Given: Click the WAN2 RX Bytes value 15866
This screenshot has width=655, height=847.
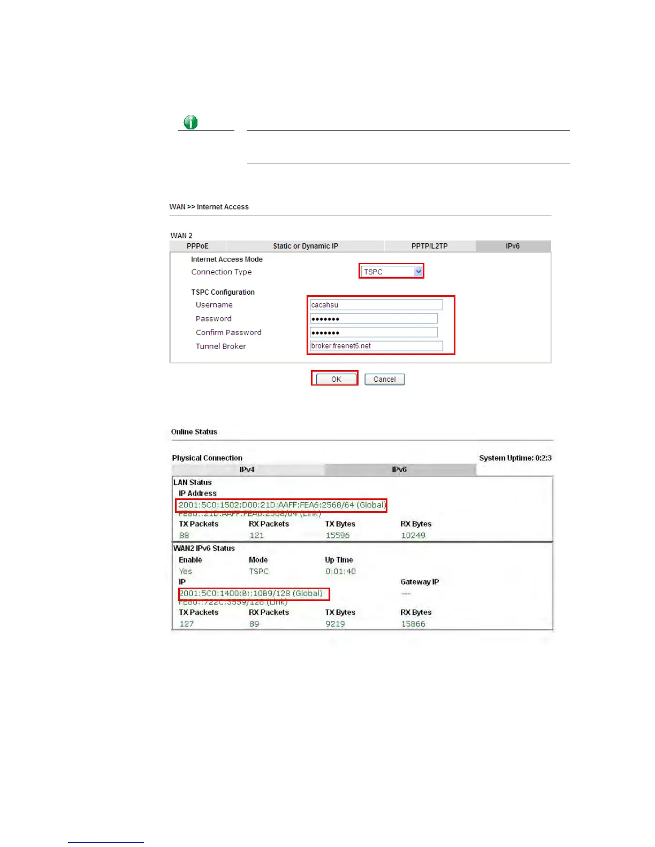Looking at the screenshot, I should coord(414,624).
